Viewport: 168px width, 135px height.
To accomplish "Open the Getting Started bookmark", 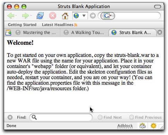I will (x=22, y=25).
